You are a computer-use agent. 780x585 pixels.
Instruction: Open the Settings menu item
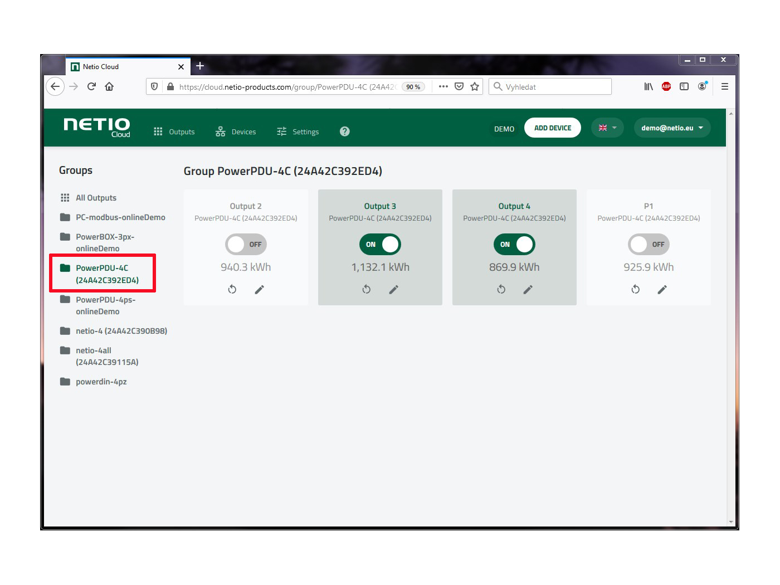click(x=298, y=131)
